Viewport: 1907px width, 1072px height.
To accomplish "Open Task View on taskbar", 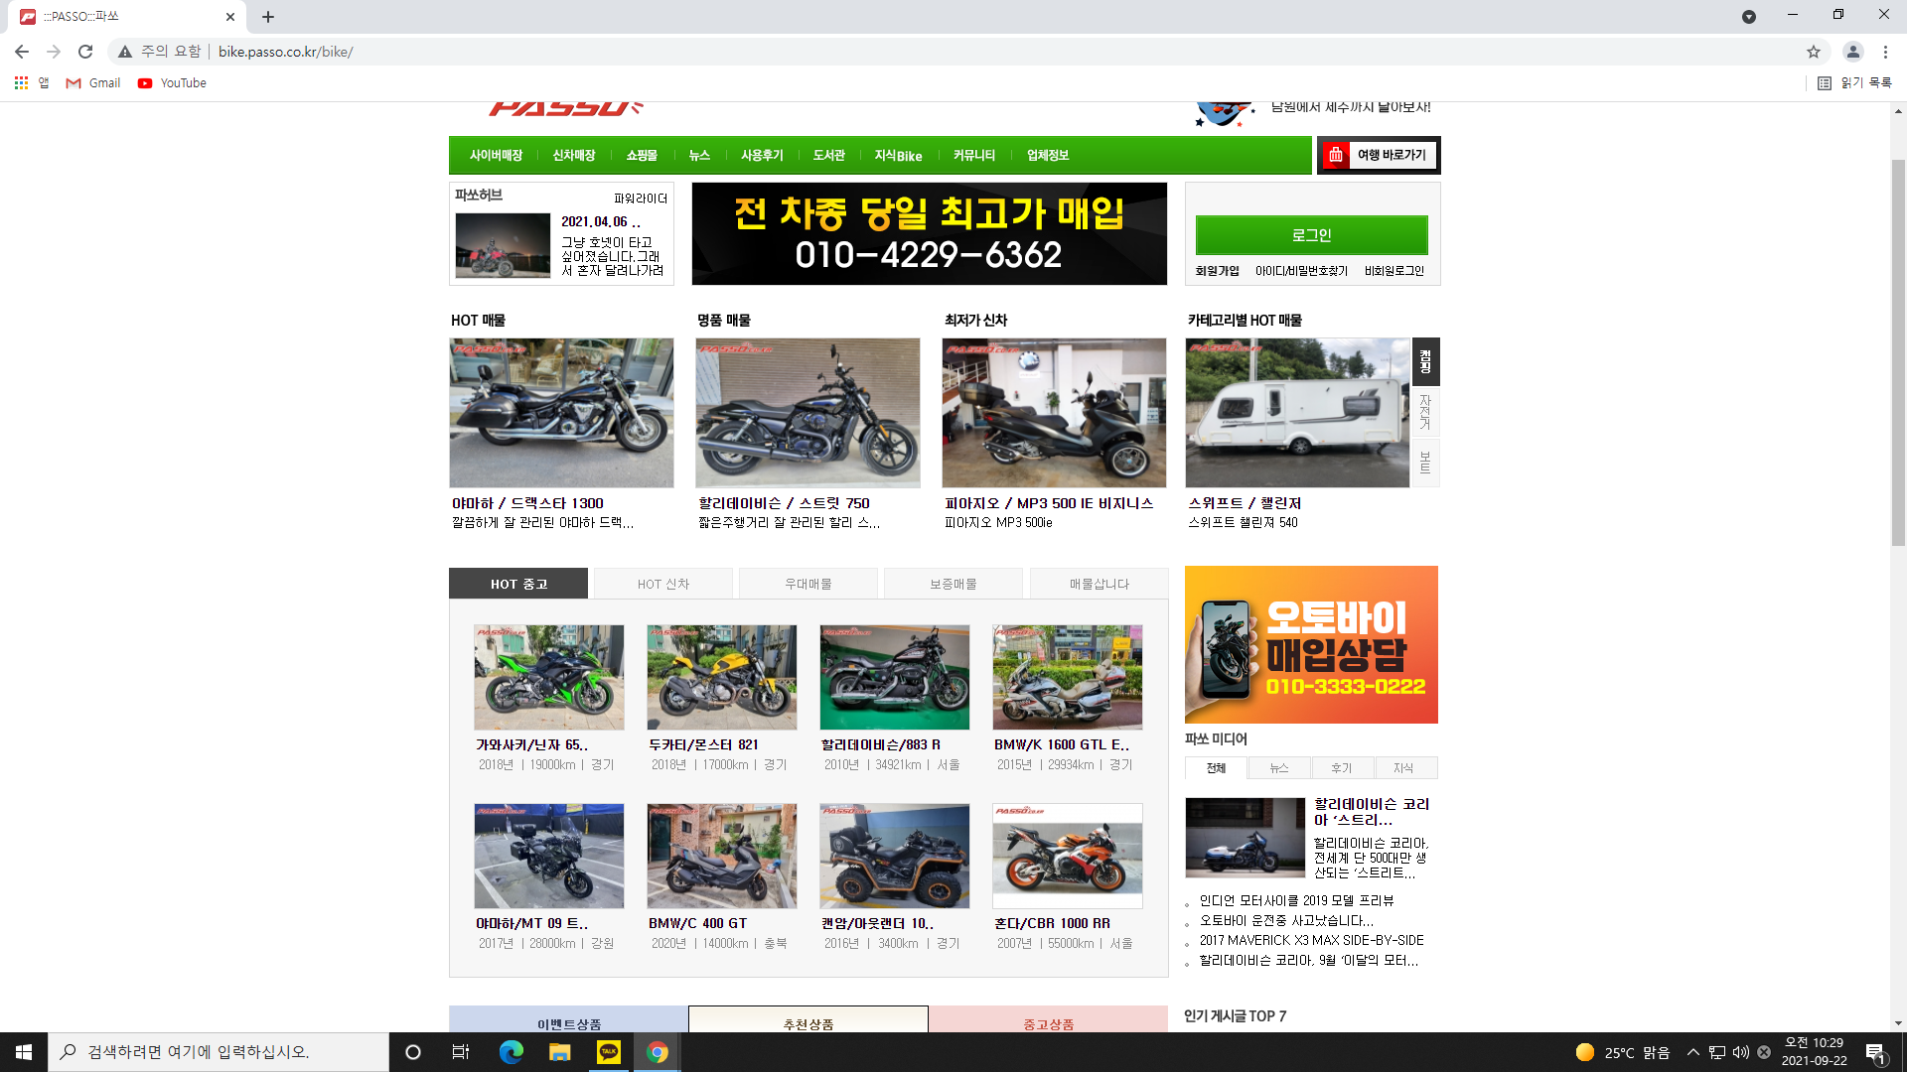I will pyautogui.click(x=461, y=1052).
